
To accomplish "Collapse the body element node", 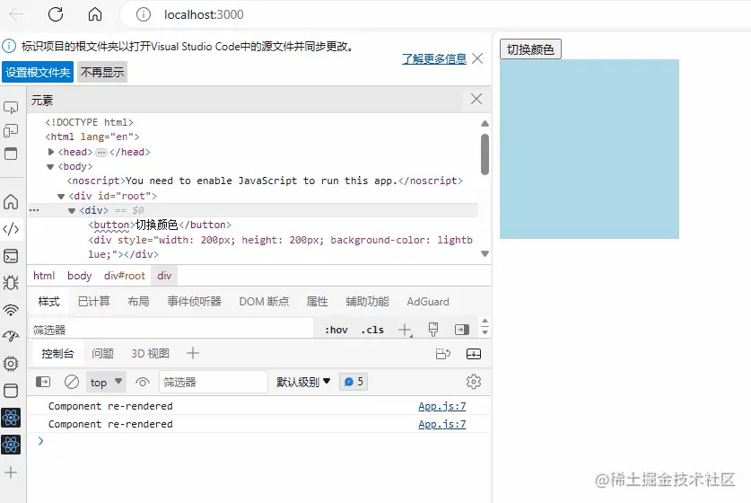I will (x=50, y=167).
